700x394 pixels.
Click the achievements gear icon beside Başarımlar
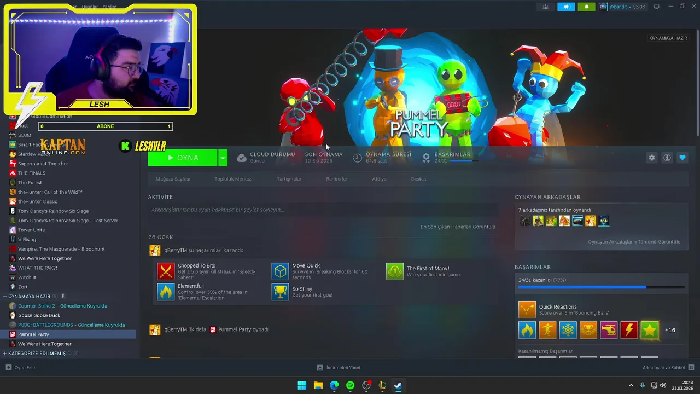pyautogui.click(x=426, y=158)
